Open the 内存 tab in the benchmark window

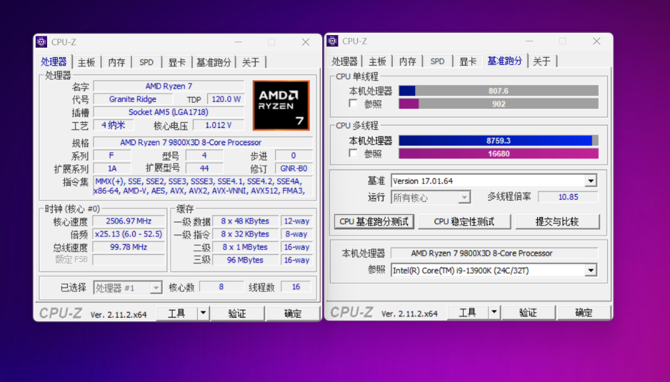407,61
